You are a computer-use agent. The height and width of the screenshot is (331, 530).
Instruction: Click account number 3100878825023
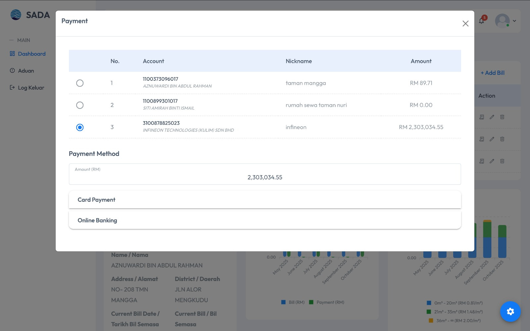click(161, 123)
